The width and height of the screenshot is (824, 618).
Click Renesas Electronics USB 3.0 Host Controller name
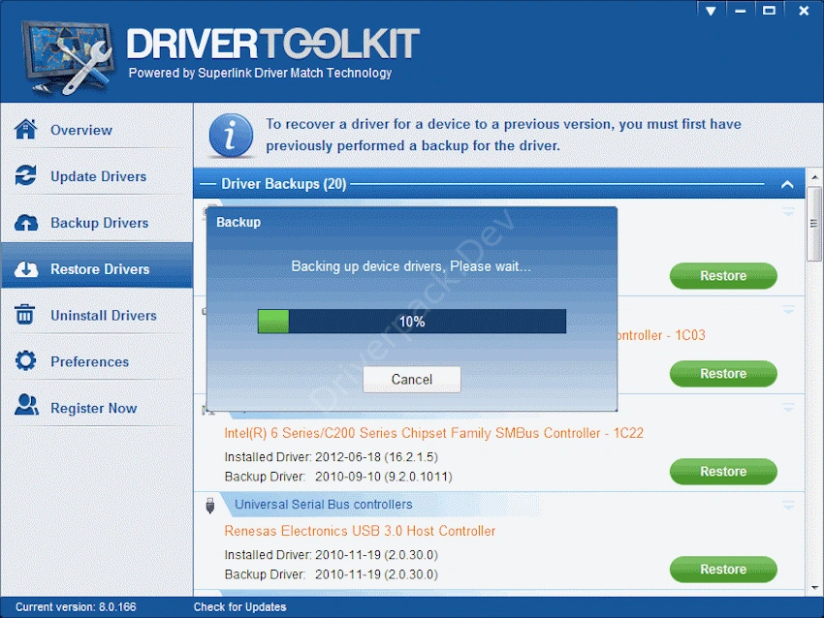pyautogui.click(x=360, y=531)
